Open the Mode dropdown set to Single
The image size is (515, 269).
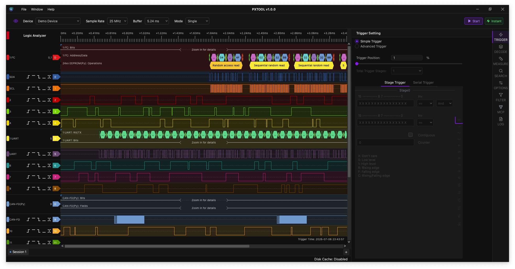pos(197,21)
